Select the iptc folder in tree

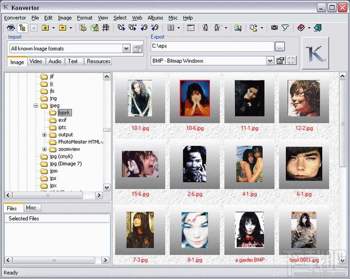coord(62,127)
